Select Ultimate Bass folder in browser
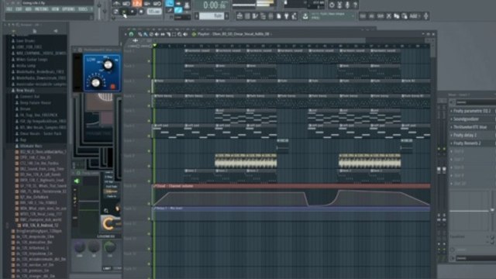496x279 pixels. [x=31, y=146]
